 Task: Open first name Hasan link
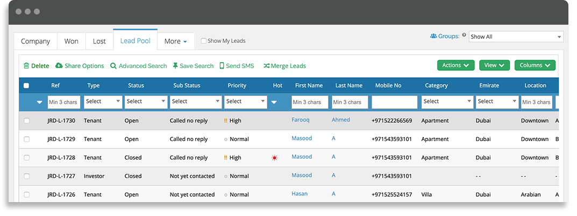pyautogui.click(x=300, y=193)
